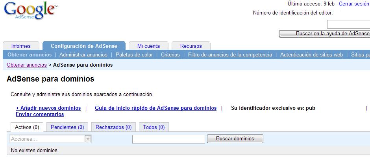Click the domain search text field
This screenshot has width=370, height=167.
tap(168, 139)
